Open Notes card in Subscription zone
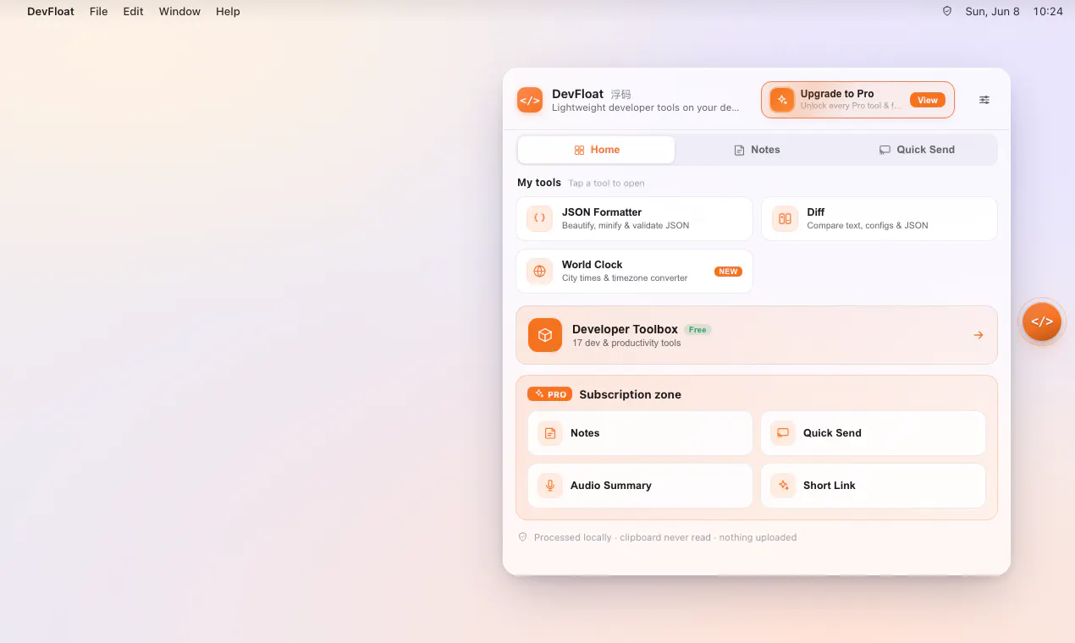 (640, 433)
